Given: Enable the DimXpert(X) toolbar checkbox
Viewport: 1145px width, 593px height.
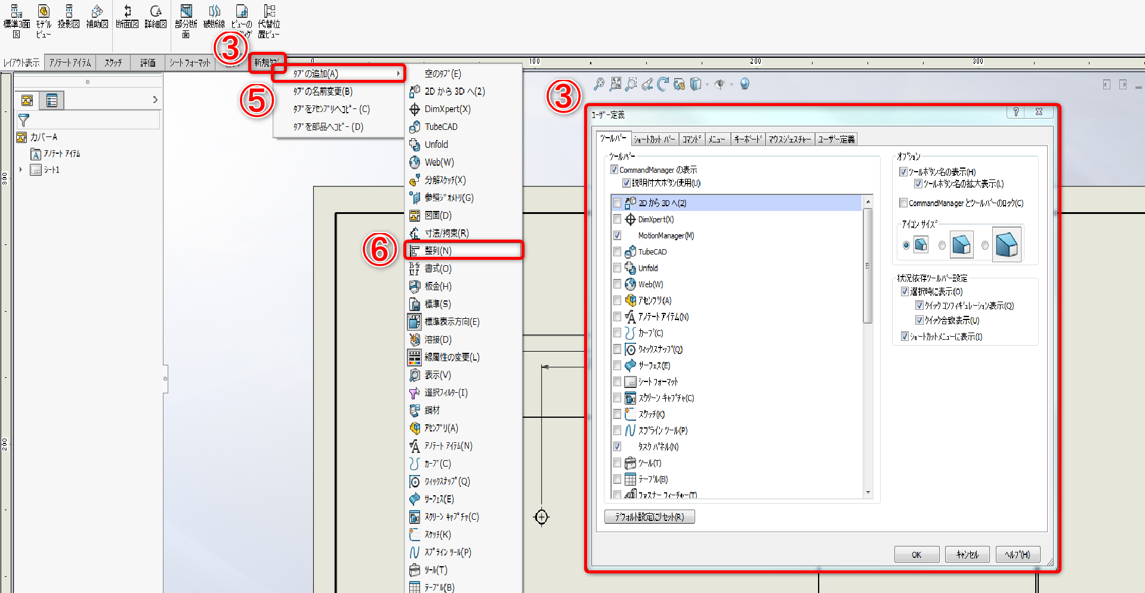Looking at the screenshot, I should 618,219.
